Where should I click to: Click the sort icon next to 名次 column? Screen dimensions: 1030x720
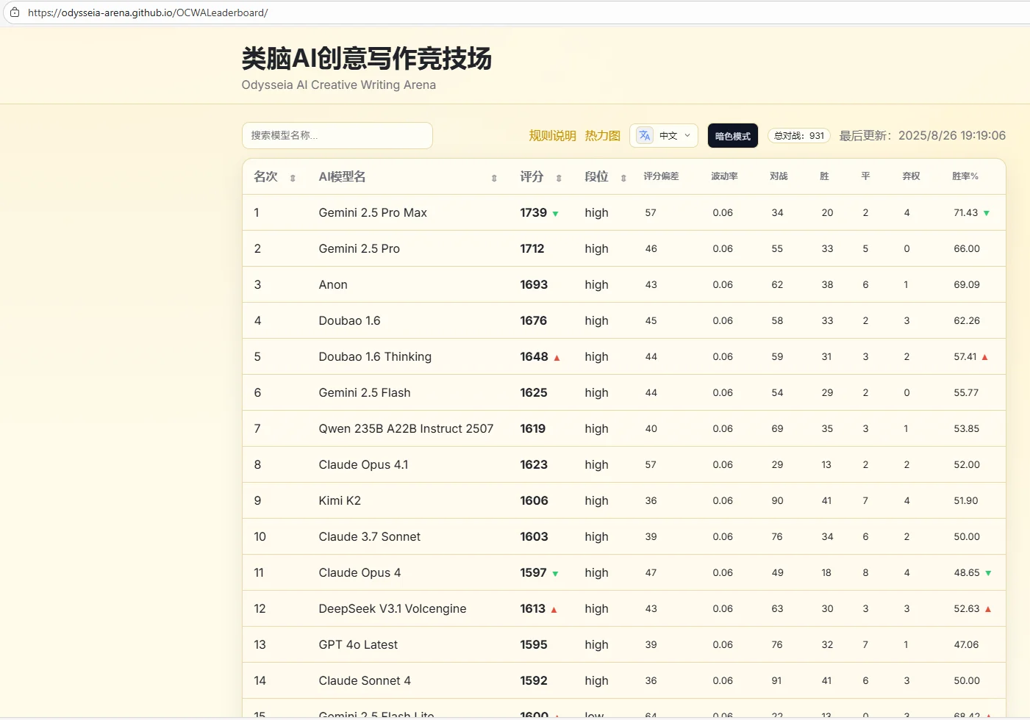[x=293, y=176]
